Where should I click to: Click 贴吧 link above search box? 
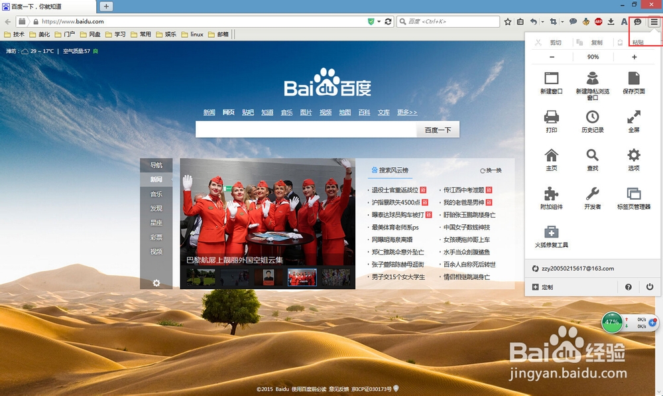point(248,112)
